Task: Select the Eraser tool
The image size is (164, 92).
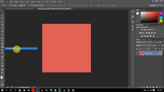Action: (2, 44)
